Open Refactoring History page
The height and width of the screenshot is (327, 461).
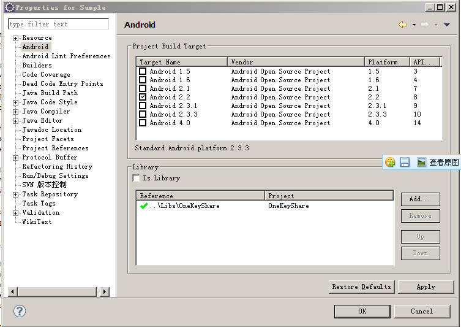tap(58, 166)
